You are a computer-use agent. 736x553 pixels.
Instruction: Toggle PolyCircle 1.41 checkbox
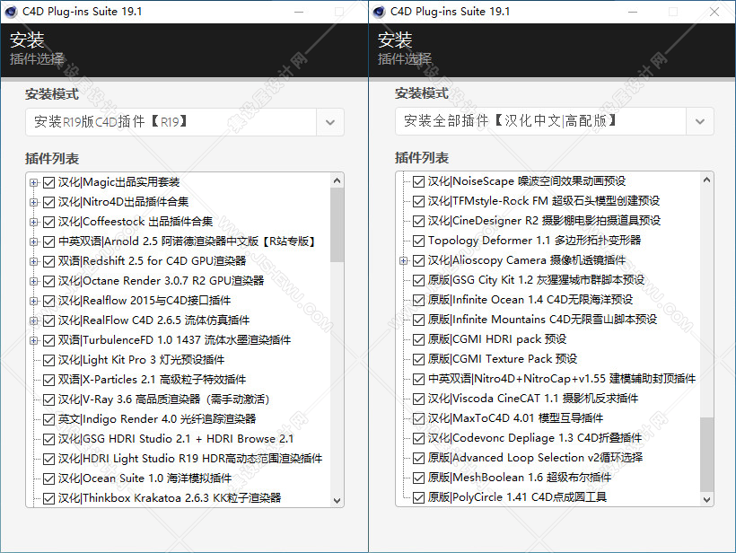click(418, 497)
